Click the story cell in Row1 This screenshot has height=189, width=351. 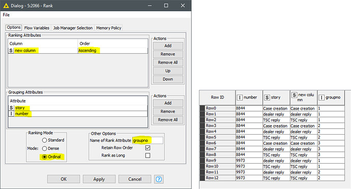[276, 114]
